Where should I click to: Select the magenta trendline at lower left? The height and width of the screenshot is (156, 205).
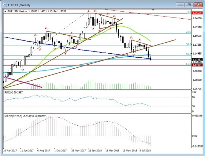tap(22, 82)
